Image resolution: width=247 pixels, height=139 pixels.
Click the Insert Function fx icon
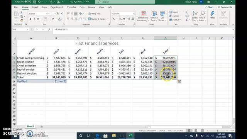tap(49, 29)
